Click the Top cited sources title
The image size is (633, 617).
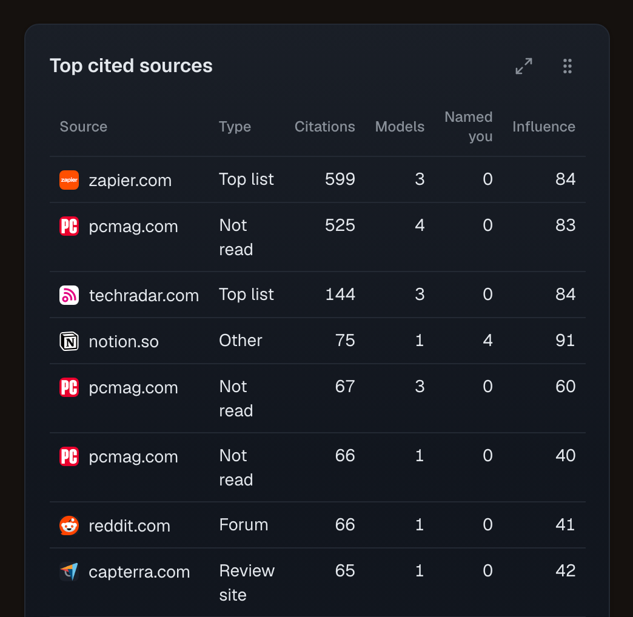pyautogui.click(x=131, y=66)
